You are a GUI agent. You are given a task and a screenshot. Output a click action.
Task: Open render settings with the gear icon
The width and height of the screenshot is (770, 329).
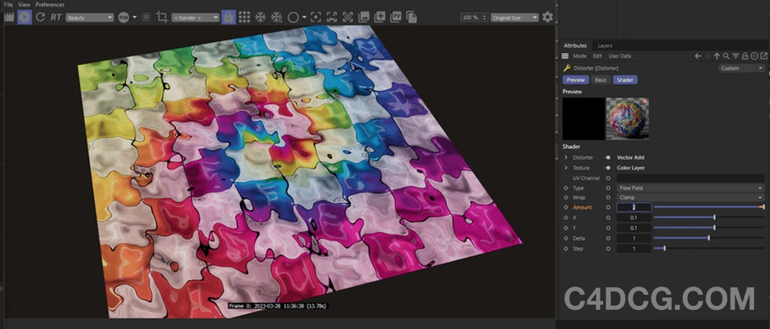547,17
